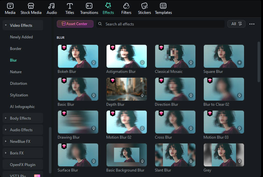Download the Cross Blur effect
The width and height of the screenshot is (263, 177).
pyautogui.click(x=191, y=128)
